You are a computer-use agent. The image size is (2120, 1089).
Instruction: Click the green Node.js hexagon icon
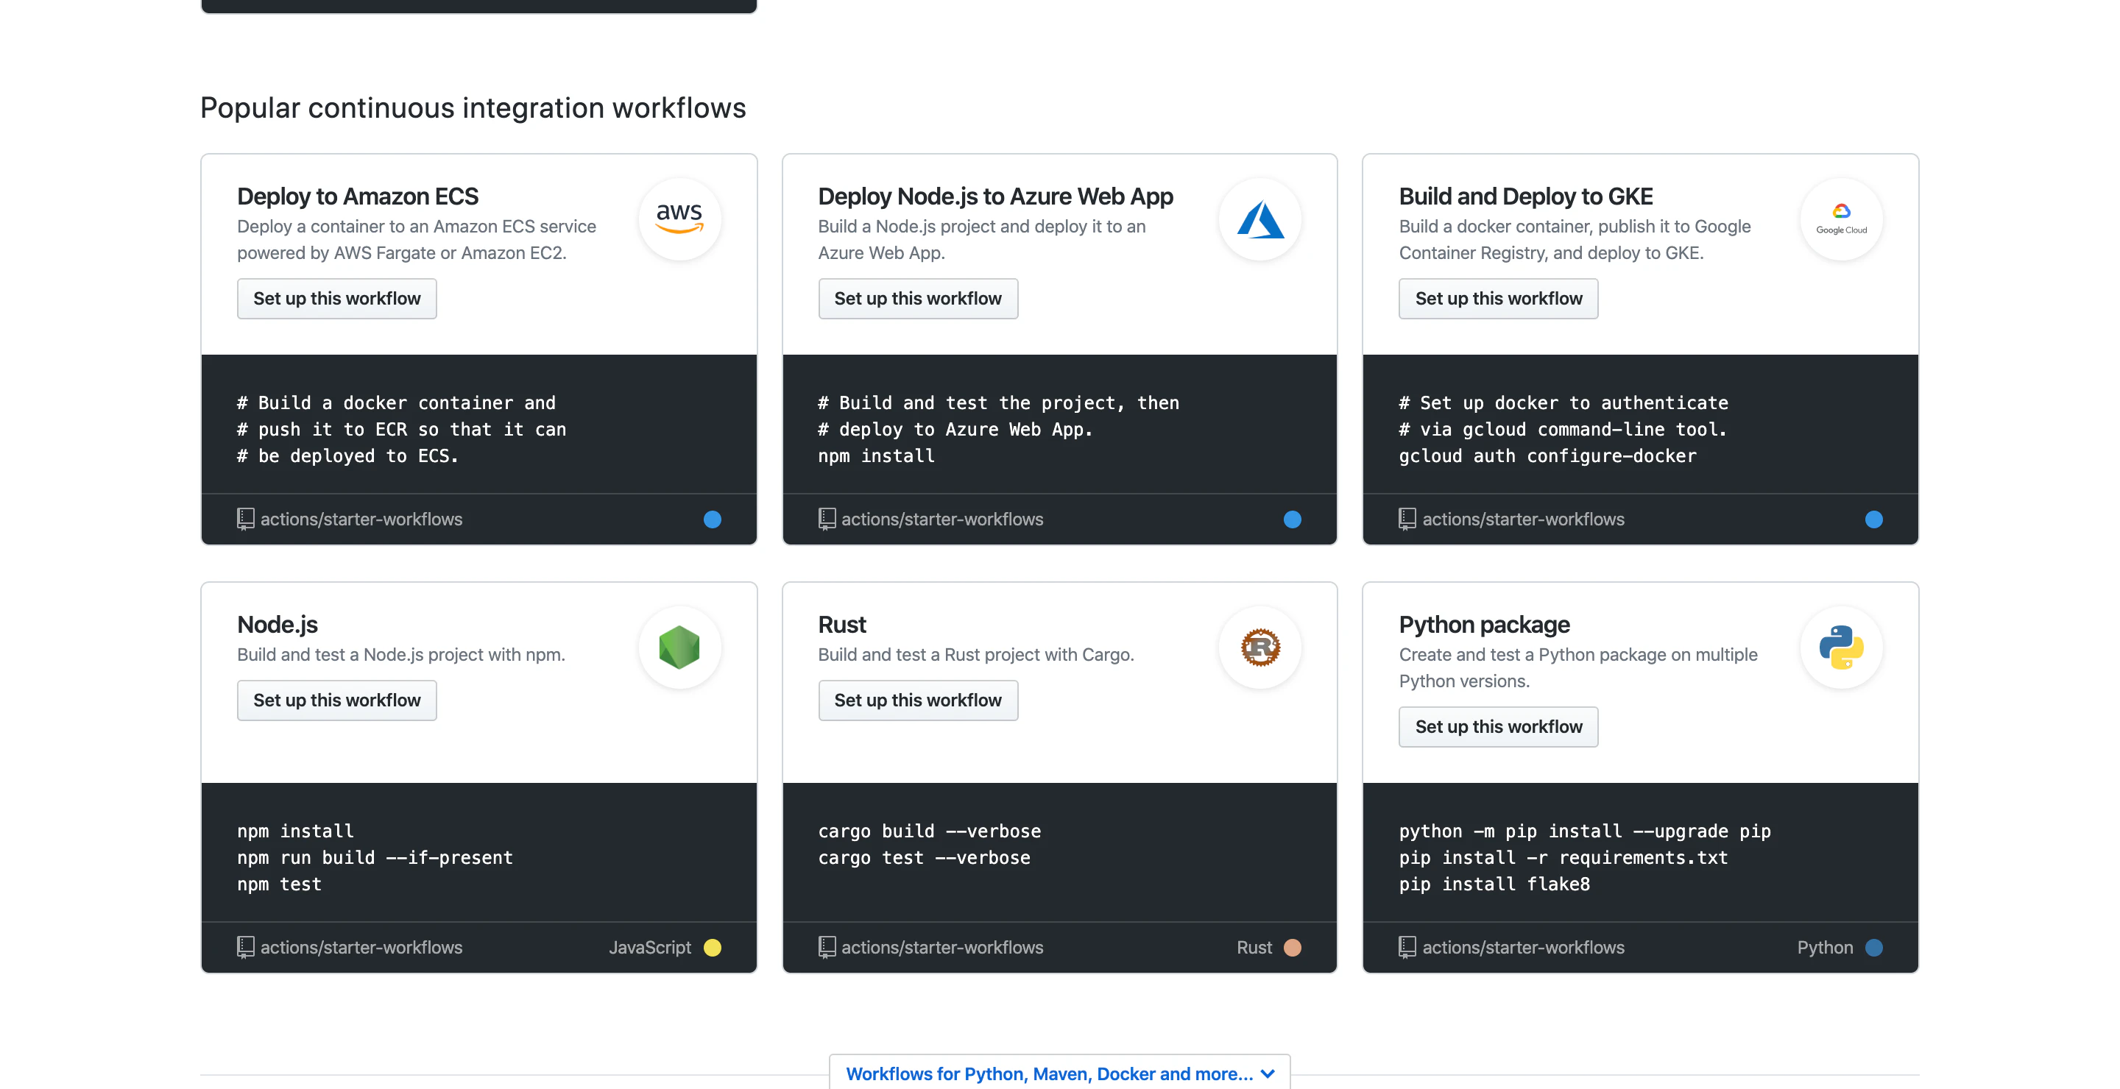679,648
